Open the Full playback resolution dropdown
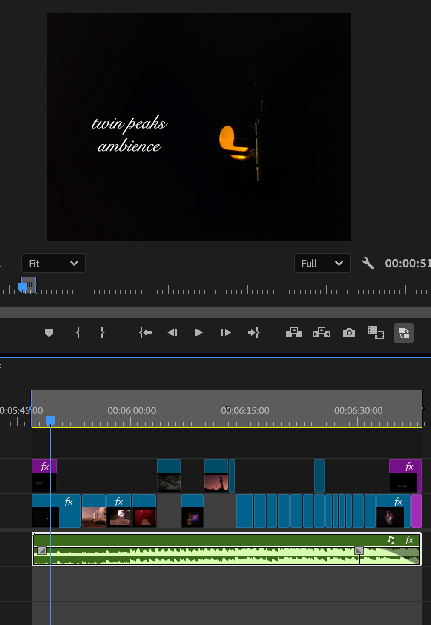Screen dimensions: 431x625 tap(322, 263)
